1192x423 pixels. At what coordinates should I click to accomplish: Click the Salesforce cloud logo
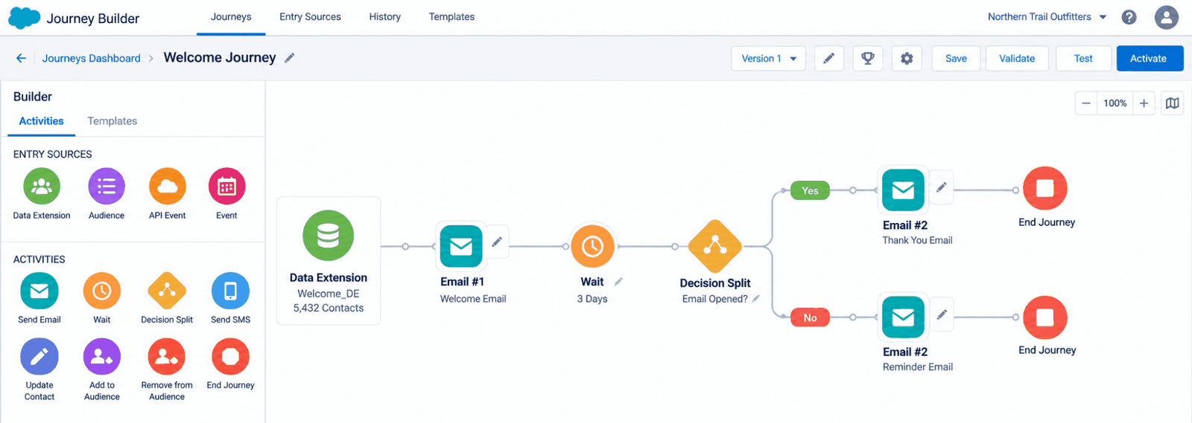click(x=24, y=18)
